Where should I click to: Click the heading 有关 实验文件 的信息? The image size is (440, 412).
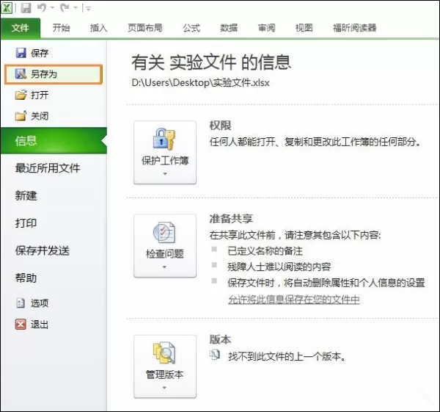tap(211, 62)
